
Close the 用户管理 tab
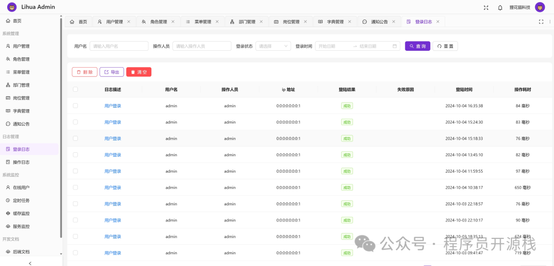point(129,22)
